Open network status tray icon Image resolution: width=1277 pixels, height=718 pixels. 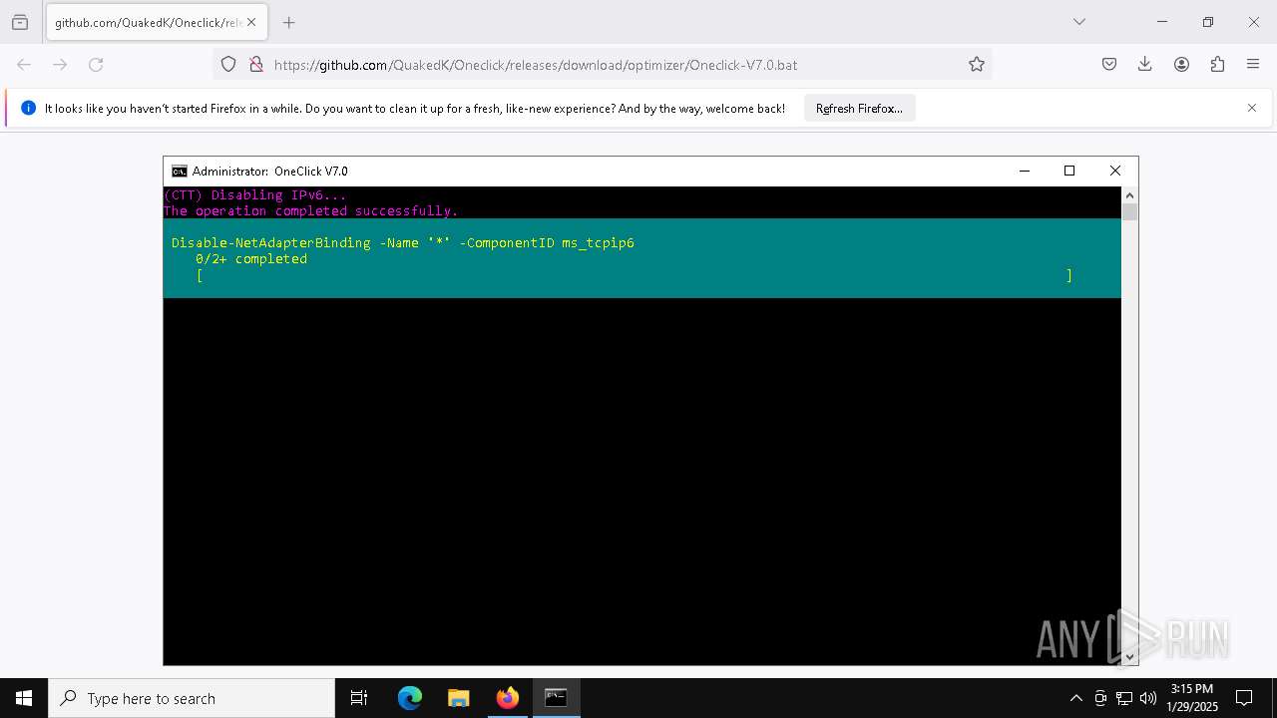coord(1124,698)
